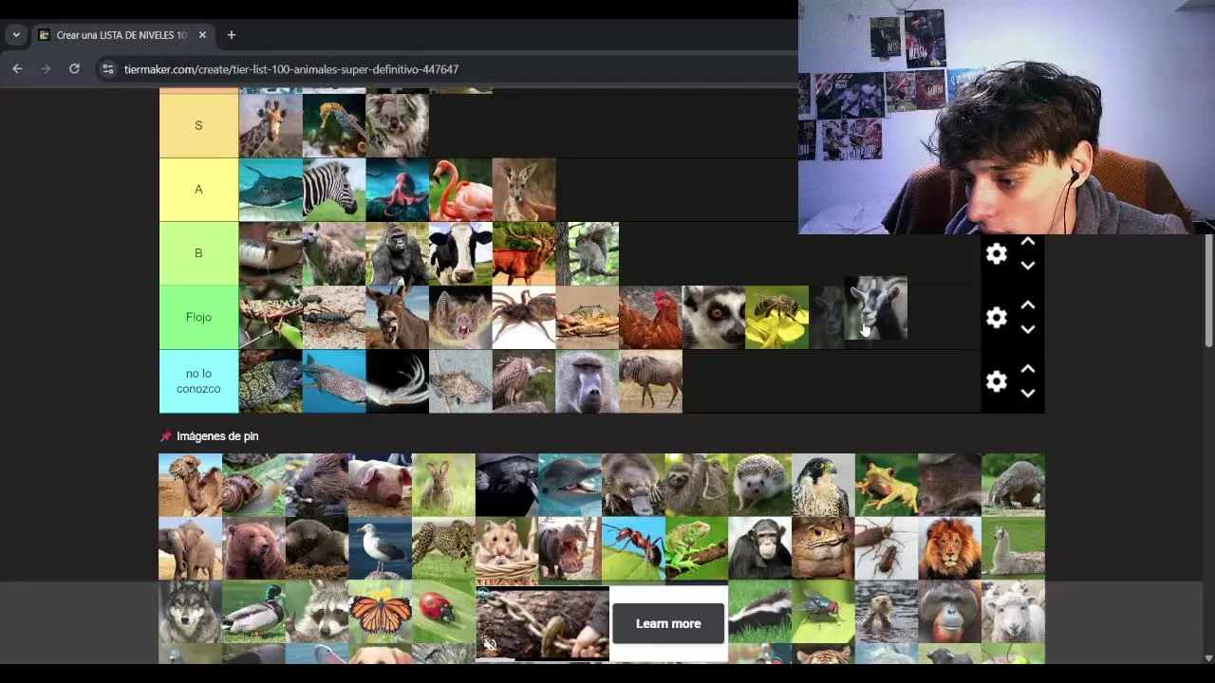Screen dimensions: 1215x683
Task: Close the Crear una LISTA DE NIVELES tab
Action: point(202,35)
